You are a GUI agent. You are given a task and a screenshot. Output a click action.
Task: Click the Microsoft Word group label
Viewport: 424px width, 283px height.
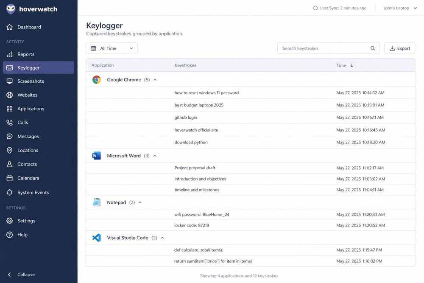click(124, 156)
